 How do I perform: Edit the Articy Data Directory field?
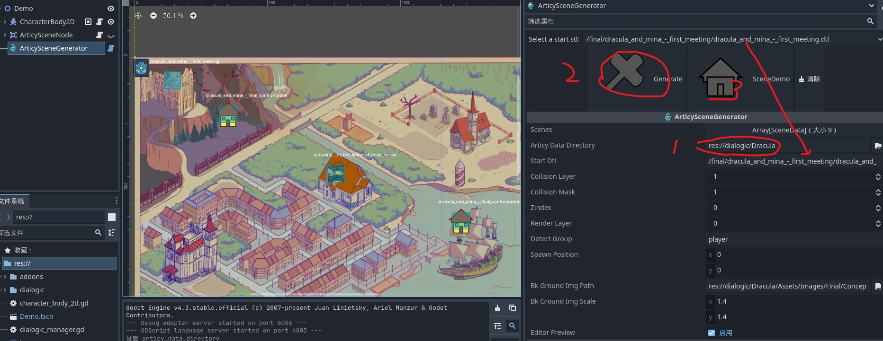[787, 146]
